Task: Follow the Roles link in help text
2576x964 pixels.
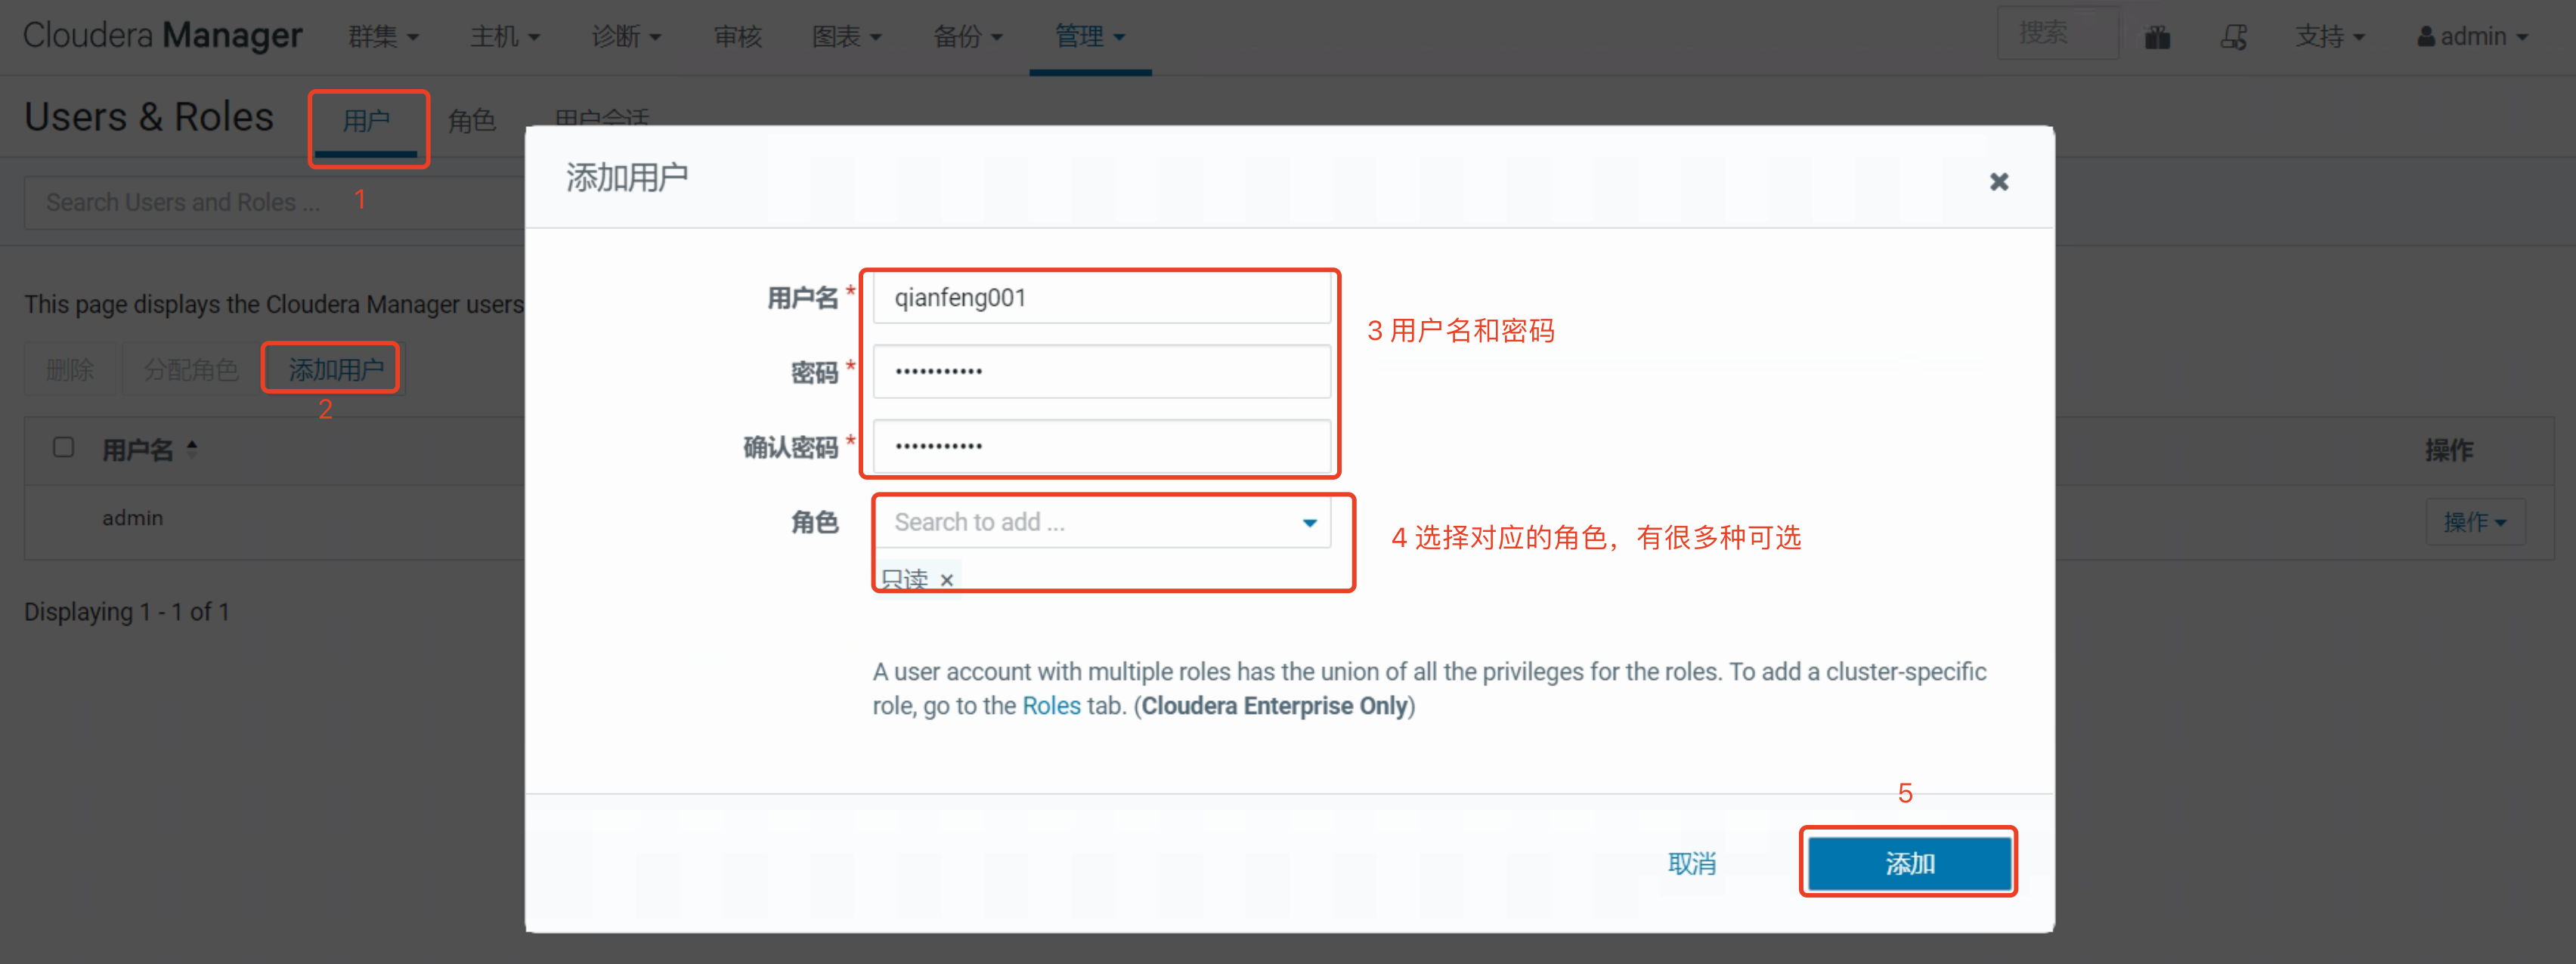Action: 1050,706
